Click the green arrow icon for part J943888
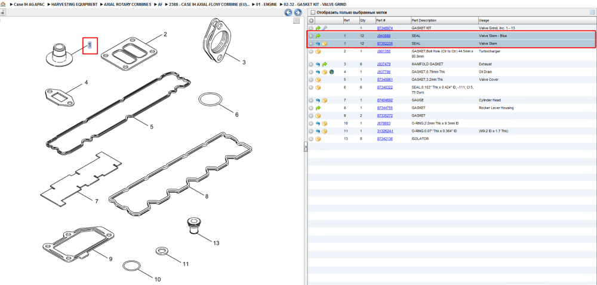Image resolution: width=597 pixels, height=285 pixels. (318, 36)
